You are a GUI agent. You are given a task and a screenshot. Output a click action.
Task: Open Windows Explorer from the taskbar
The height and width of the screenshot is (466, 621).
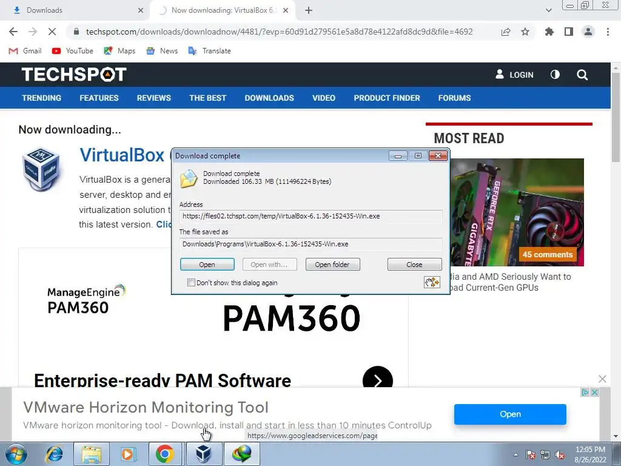click(92, 454)
